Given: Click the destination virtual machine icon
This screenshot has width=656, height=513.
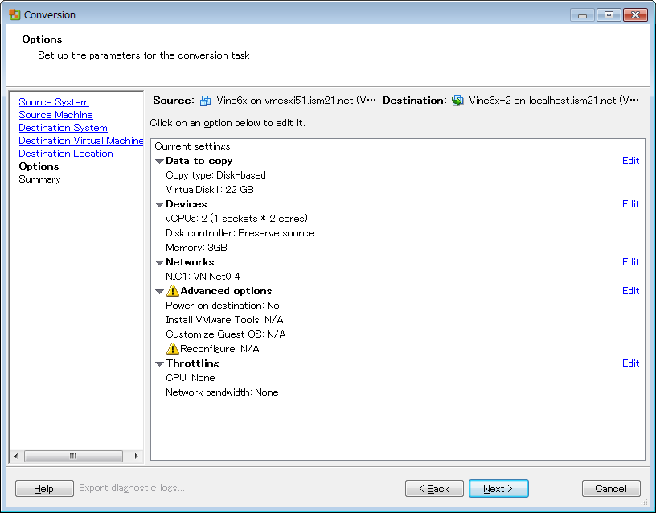Looking at the screenshot, I should point(457,101).
